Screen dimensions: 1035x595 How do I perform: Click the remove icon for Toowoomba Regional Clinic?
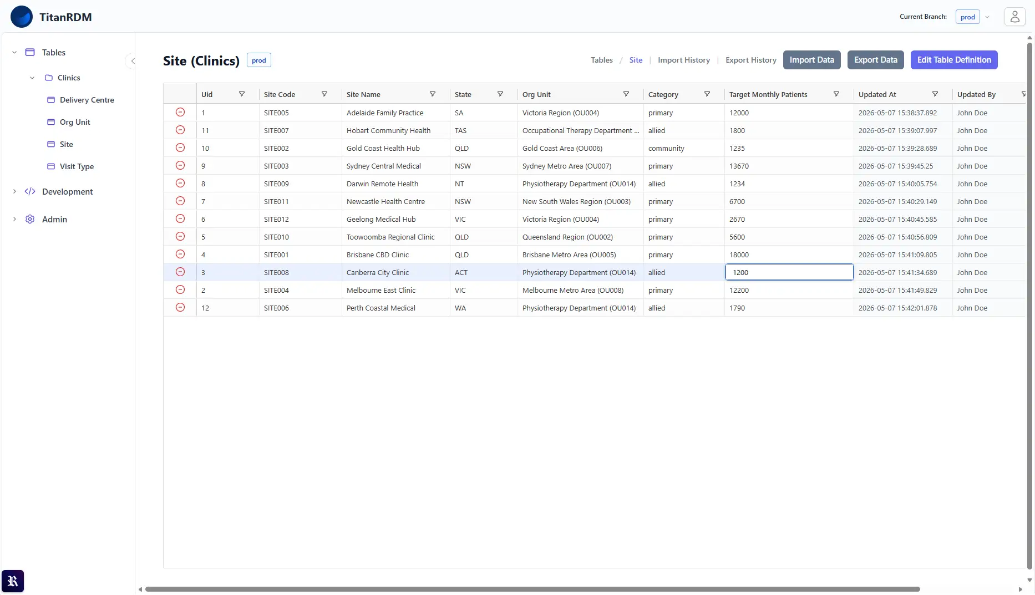point(180,236)
